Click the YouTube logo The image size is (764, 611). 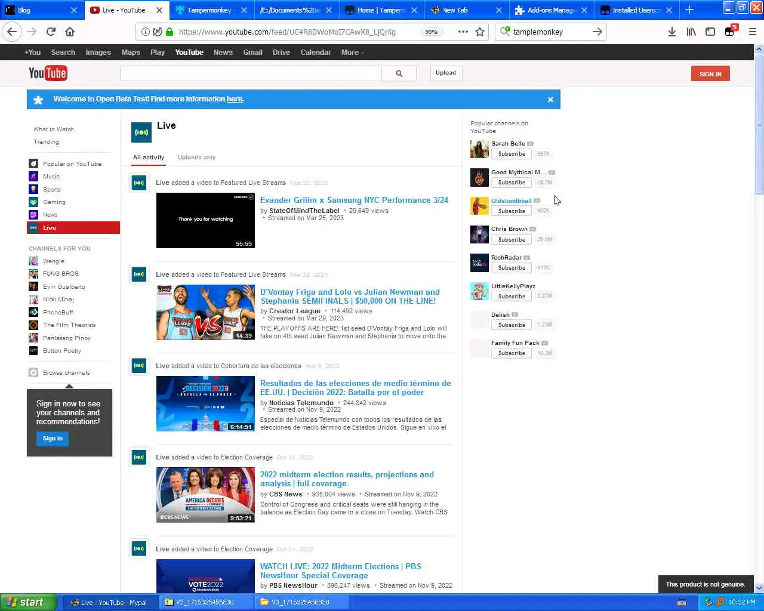(48, 73)
